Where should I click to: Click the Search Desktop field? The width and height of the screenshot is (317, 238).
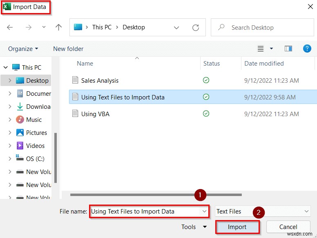pyautogui.click(x=262, y=27)
